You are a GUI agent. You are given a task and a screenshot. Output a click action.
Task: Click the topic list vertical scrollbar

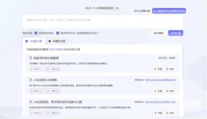pos(182,62)
